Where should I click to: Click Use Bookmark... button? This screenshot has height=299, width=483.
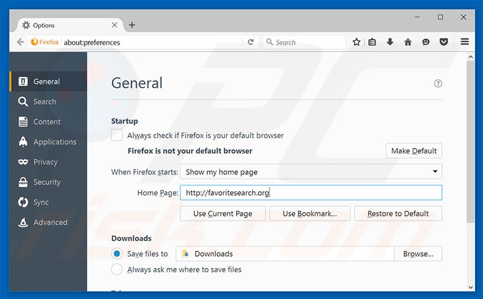(x=309, y=213)
